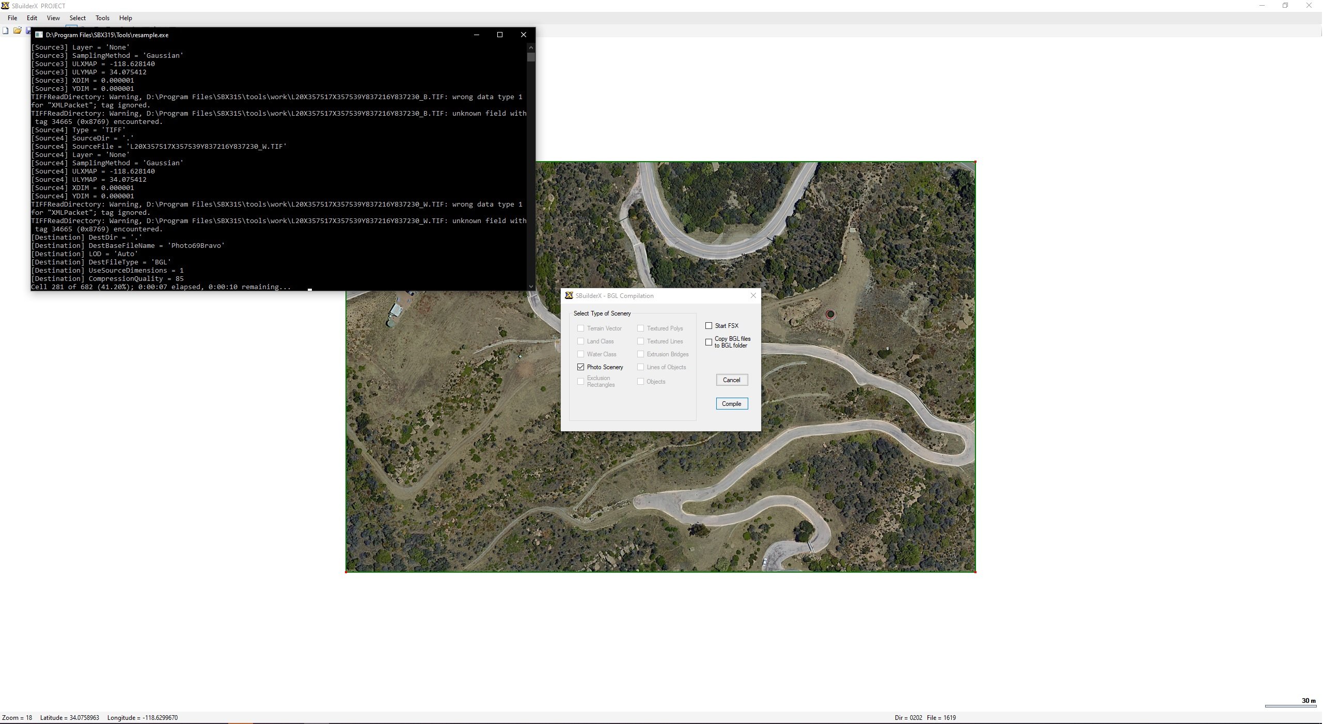Enable the Start FSX checkbox
Viewport: 1323px width, 724px height.
pos(708,326)
